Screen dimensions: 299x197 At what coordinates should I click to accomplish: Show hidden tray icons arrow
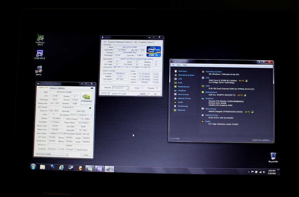[x=249, y=172]
